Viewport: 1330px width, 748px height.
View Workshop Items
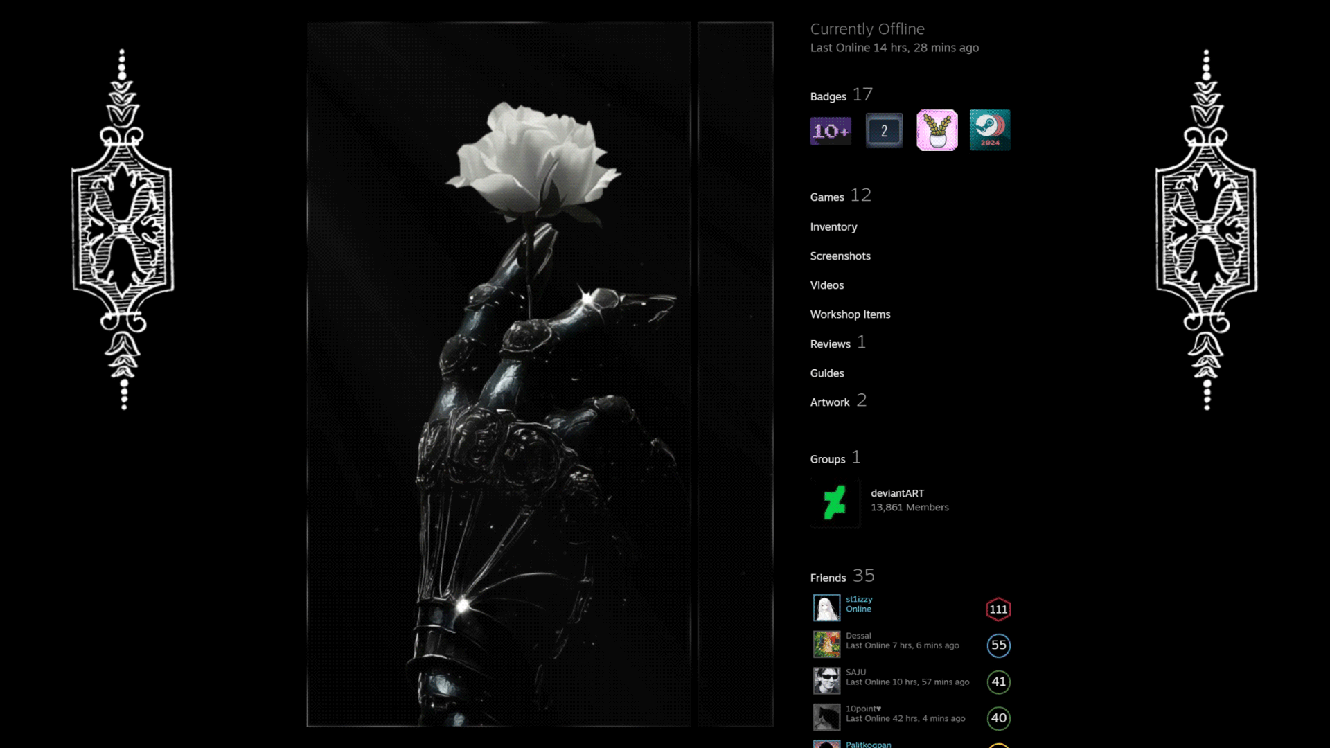coord(850,314)
